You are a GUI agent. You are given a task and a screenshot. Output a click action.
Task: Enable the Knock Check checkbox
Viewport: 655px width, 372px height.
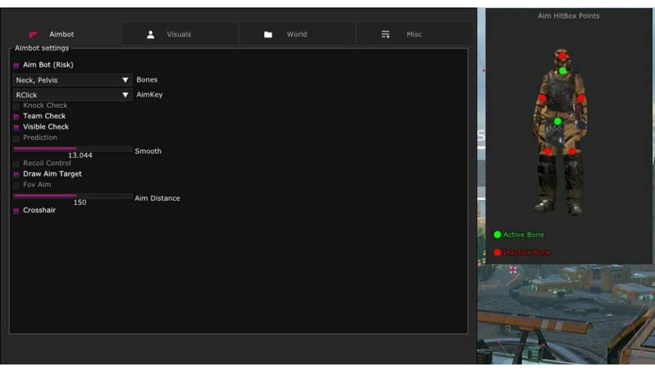[x=16, y=106]
